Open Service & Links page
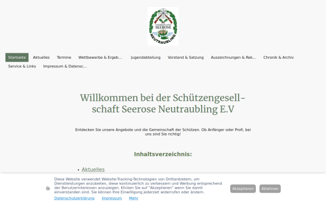 (22, 66)
